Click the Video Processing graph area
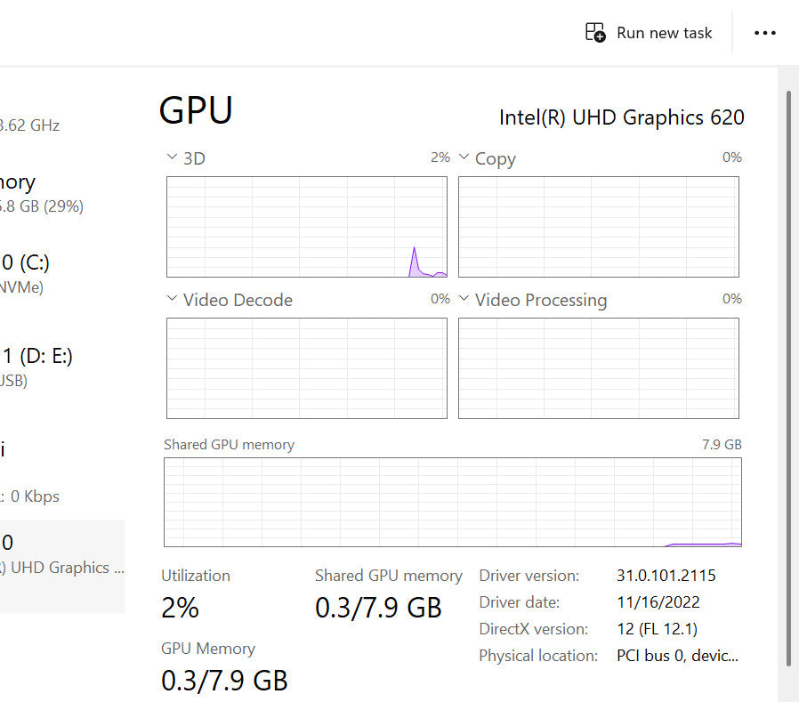Viewport: 799px width, 702px height. (598, 368)
